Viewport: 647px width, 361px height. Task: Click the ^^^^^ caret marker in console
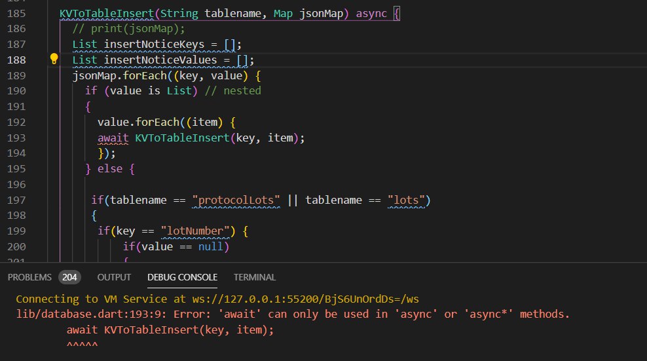(x=82, y=345)
